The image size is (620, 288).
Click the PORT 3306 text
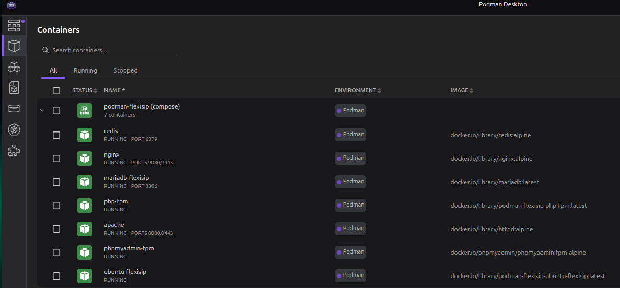pyautogui.click(x=144, y=186)
